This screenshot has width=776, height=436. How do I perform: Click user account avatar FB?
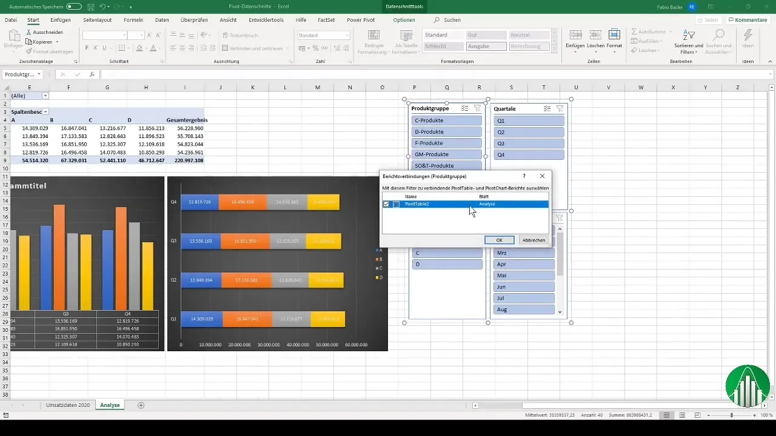point(692,6)
